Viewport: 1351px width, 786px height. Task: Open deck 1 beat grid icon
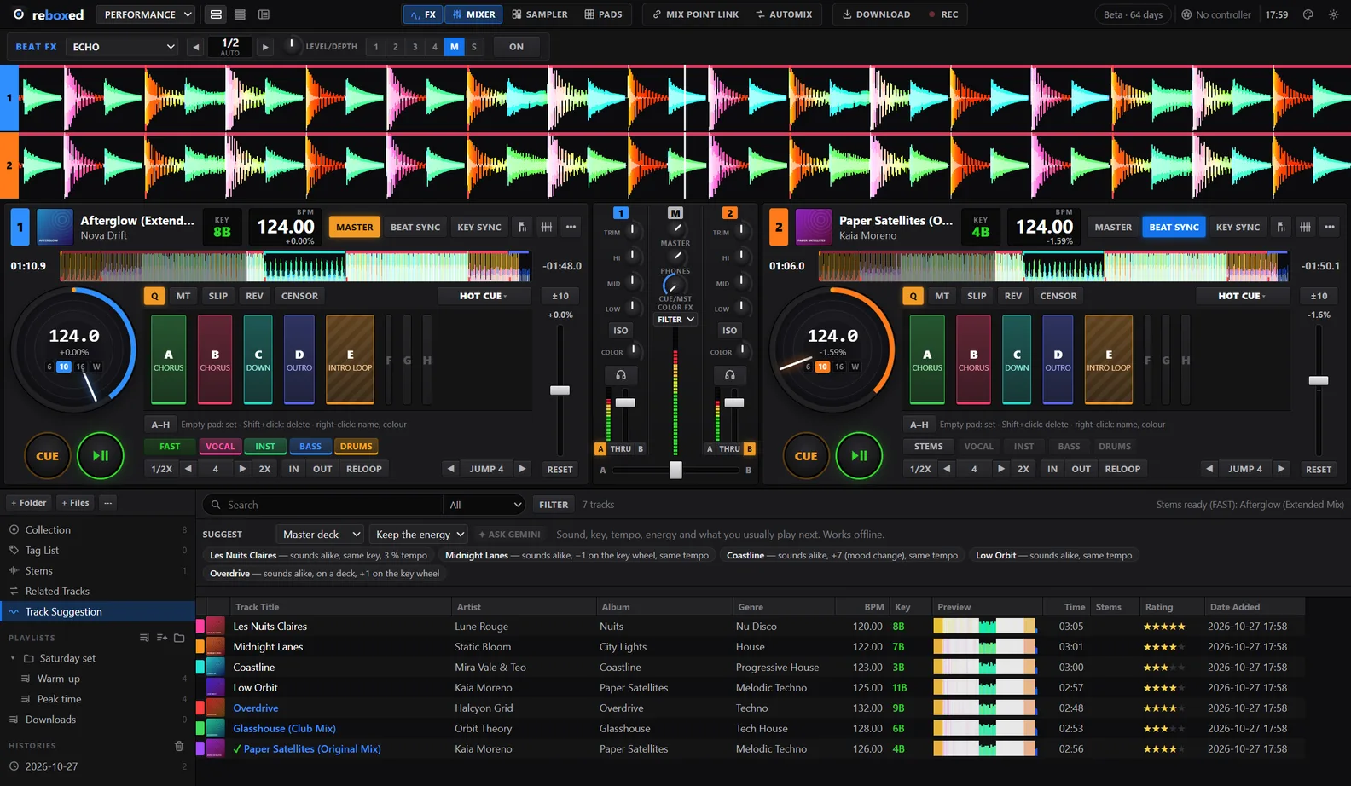tap(547, 227)
